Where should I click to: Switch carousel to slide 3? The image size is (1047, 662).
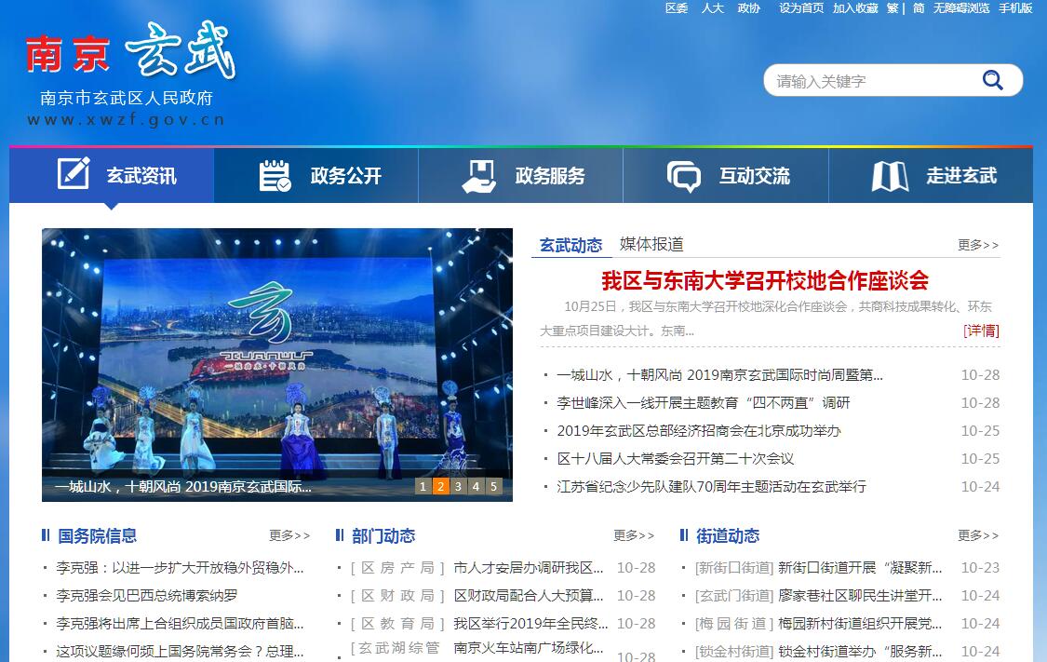[458, 486]
